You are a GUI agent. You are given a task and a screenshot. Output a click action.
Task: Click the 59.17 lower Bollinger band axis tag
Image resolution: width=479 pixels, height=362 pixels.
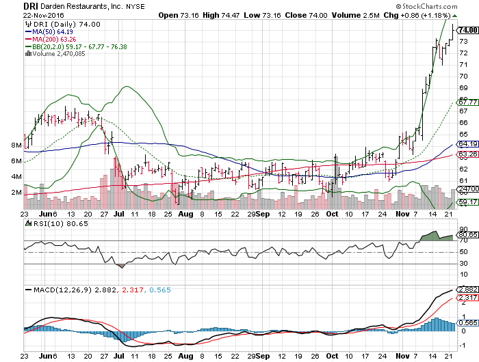point(467,202)
